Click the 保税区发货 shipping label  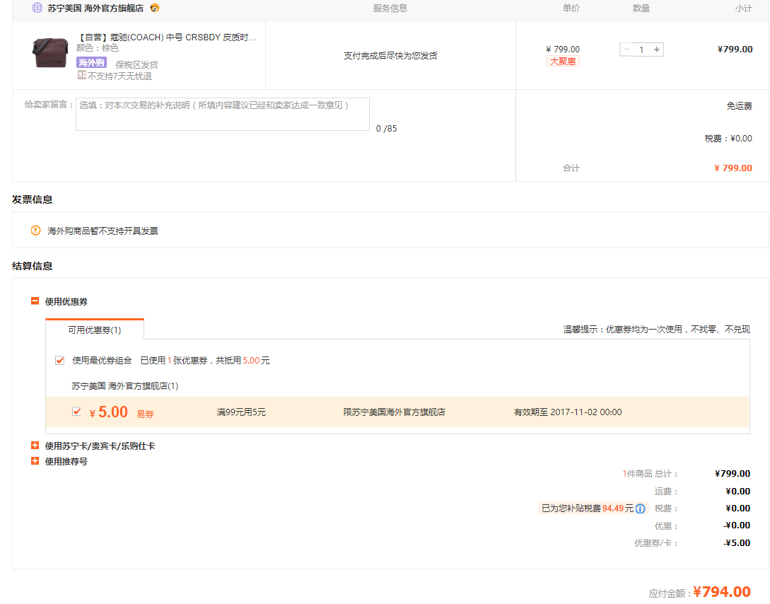pyautogui.click(x=136, y=64)
